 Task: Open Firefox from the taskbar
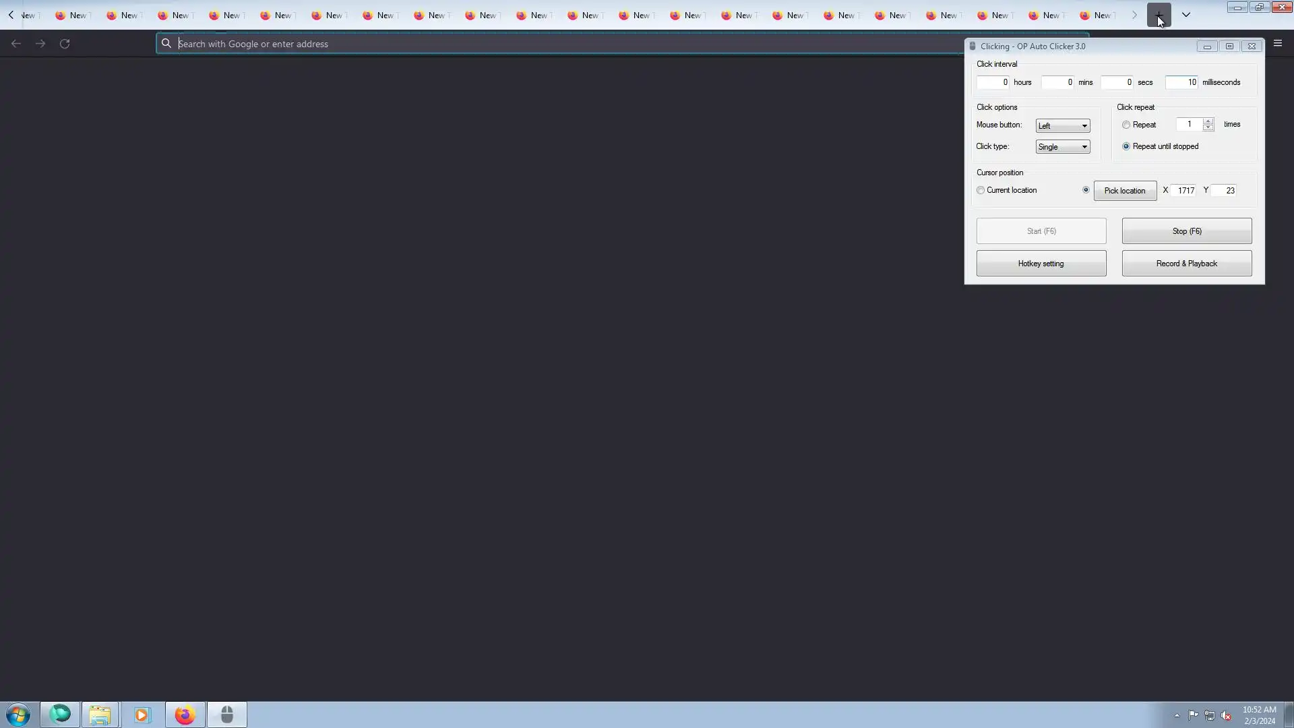[185, 715]
